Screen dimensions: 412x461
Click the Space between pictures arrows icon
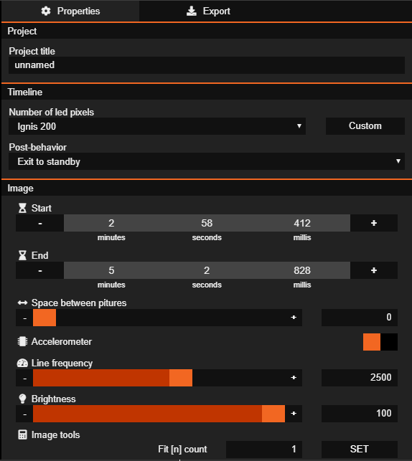tap(22, 303)
